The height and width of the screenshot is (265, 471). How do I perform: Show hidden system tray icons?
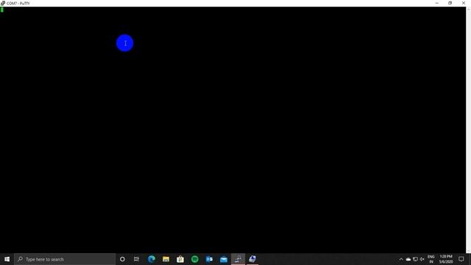(401, 259)
